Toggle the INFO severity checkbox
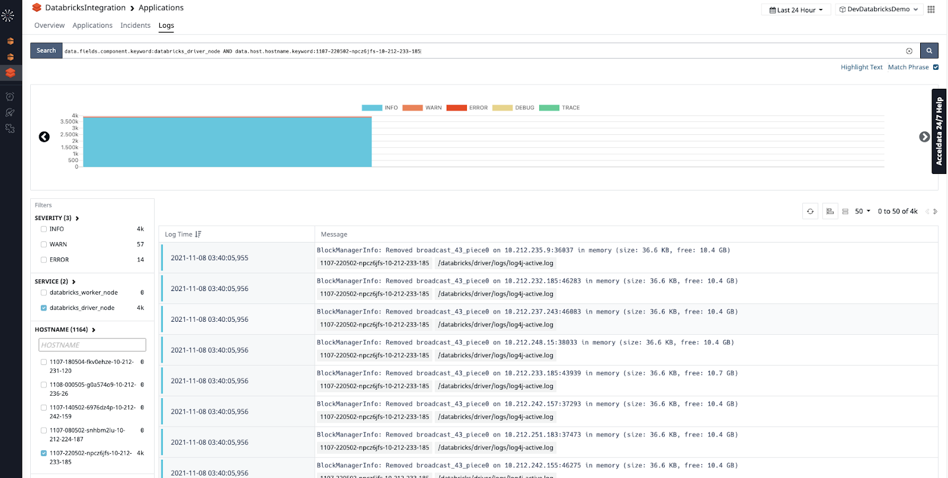 tap(44, 229)
